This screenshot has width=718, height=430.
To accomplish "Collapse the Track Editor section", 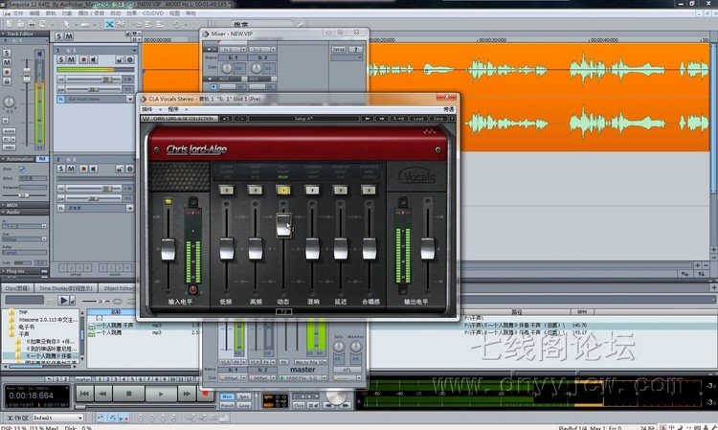I will pos(4,34).
